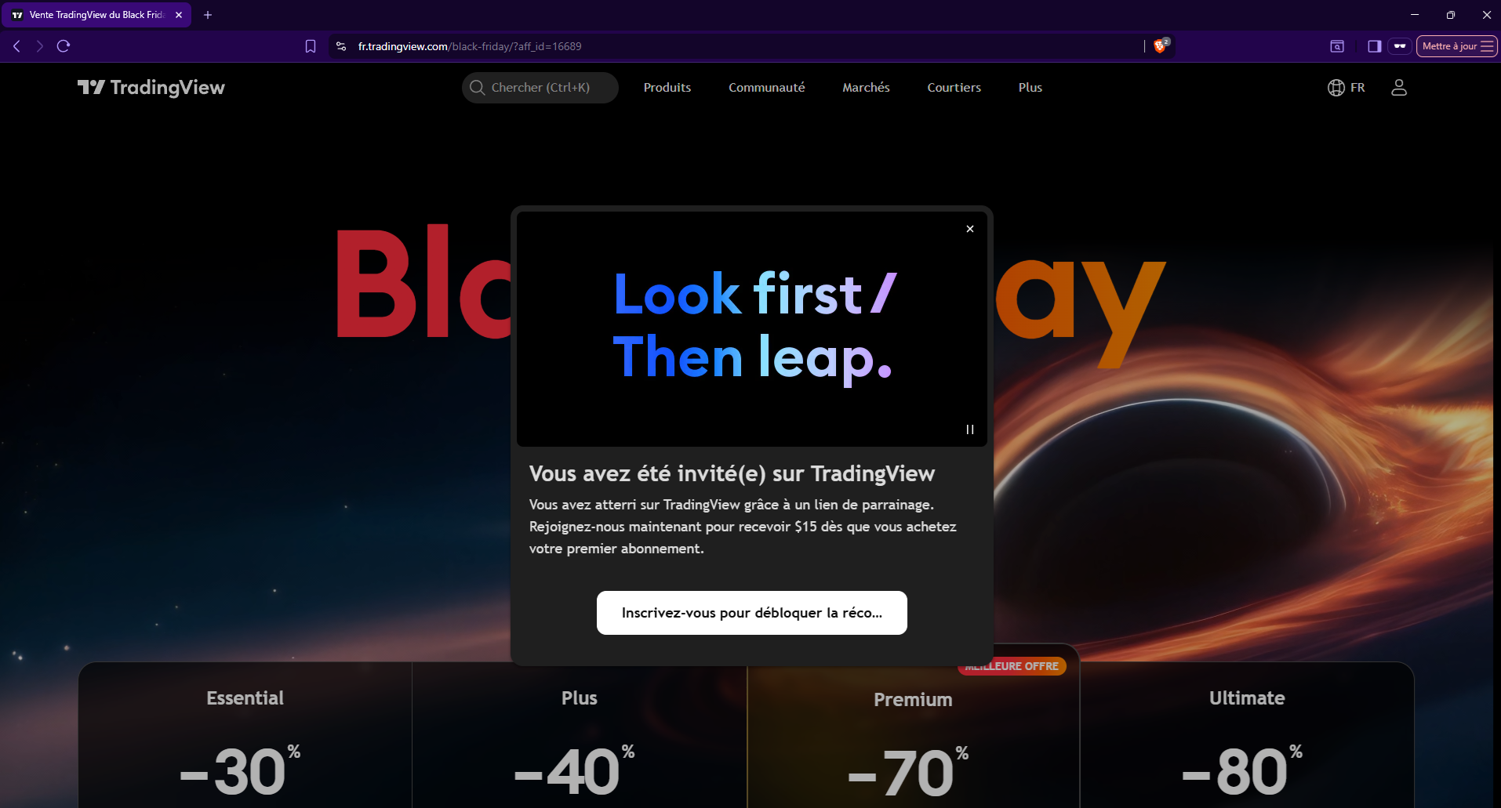
Task: Open the Produits menu
Action: point(667,88)
